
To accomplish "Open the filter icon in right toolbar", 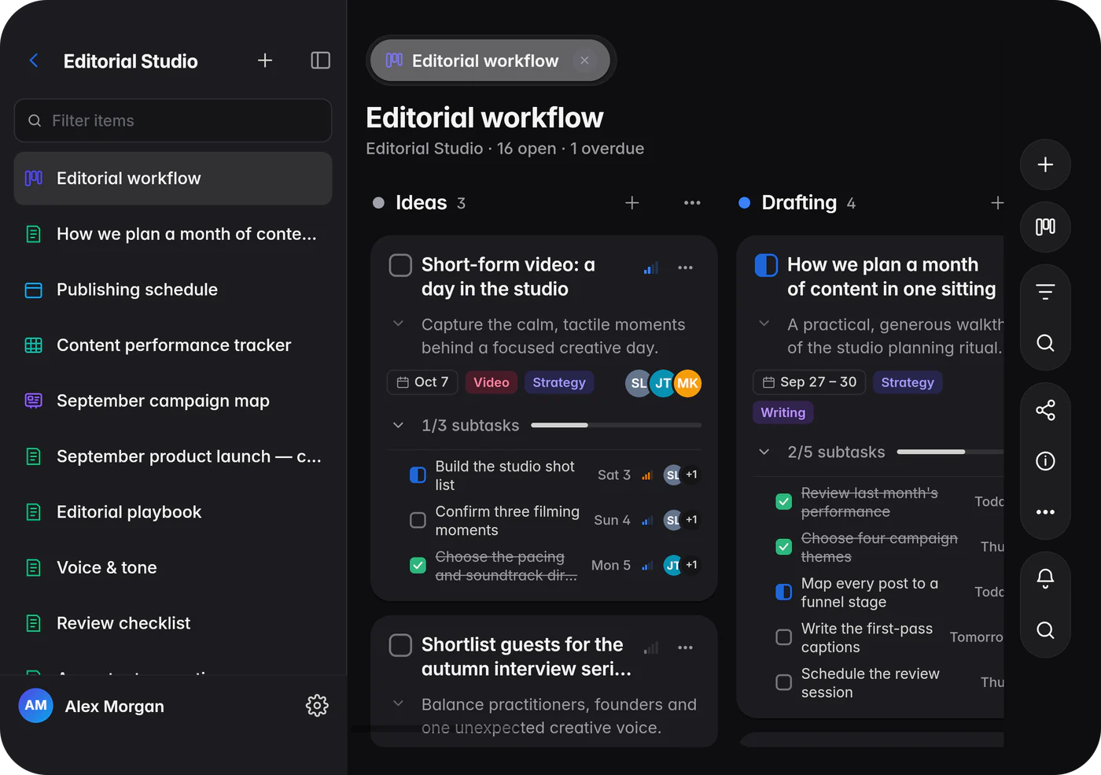I will (x=1045, y=292).
